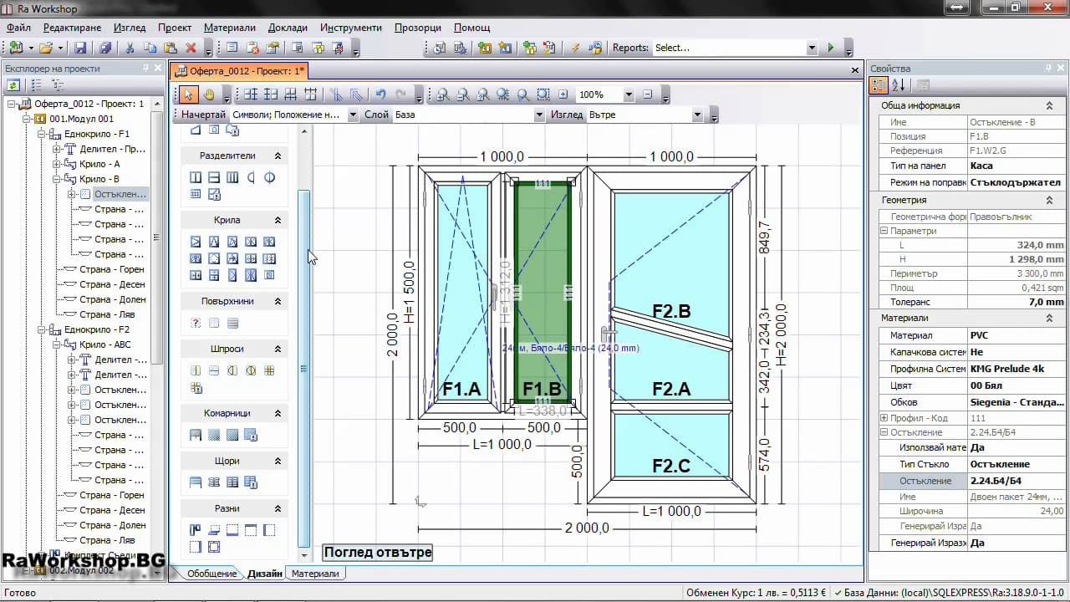1070x602 pixels.
Task: Click the categorized view icon in Свойства
Action: [879, 84]
